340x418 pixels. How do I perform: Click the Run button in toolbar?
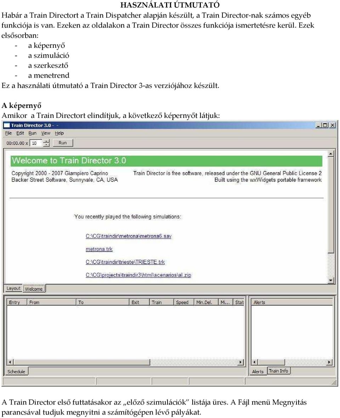(63, 143)
